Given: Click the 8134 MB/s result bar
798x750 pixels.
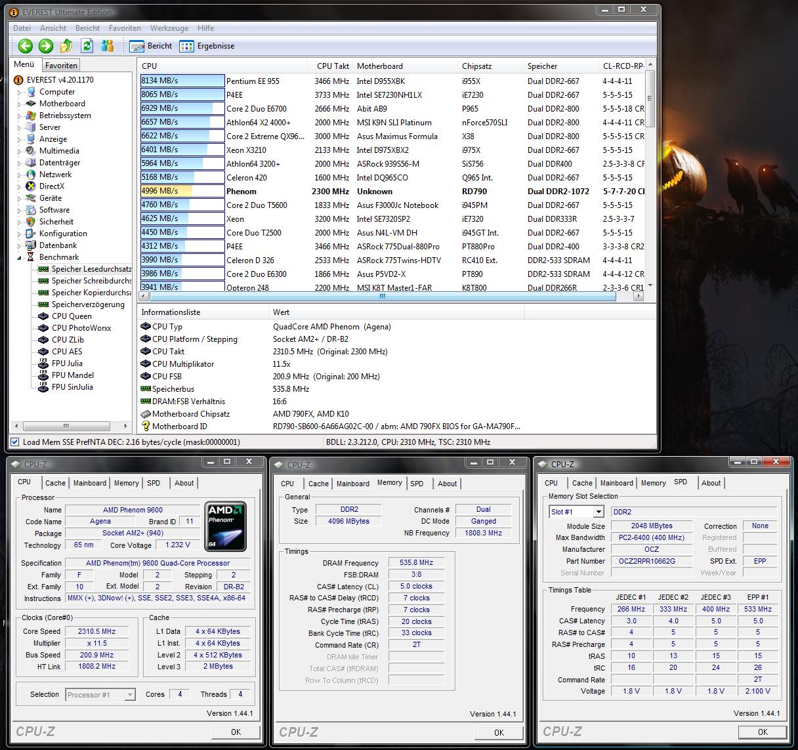Looking at the screenshot, I should click(182, 81).
